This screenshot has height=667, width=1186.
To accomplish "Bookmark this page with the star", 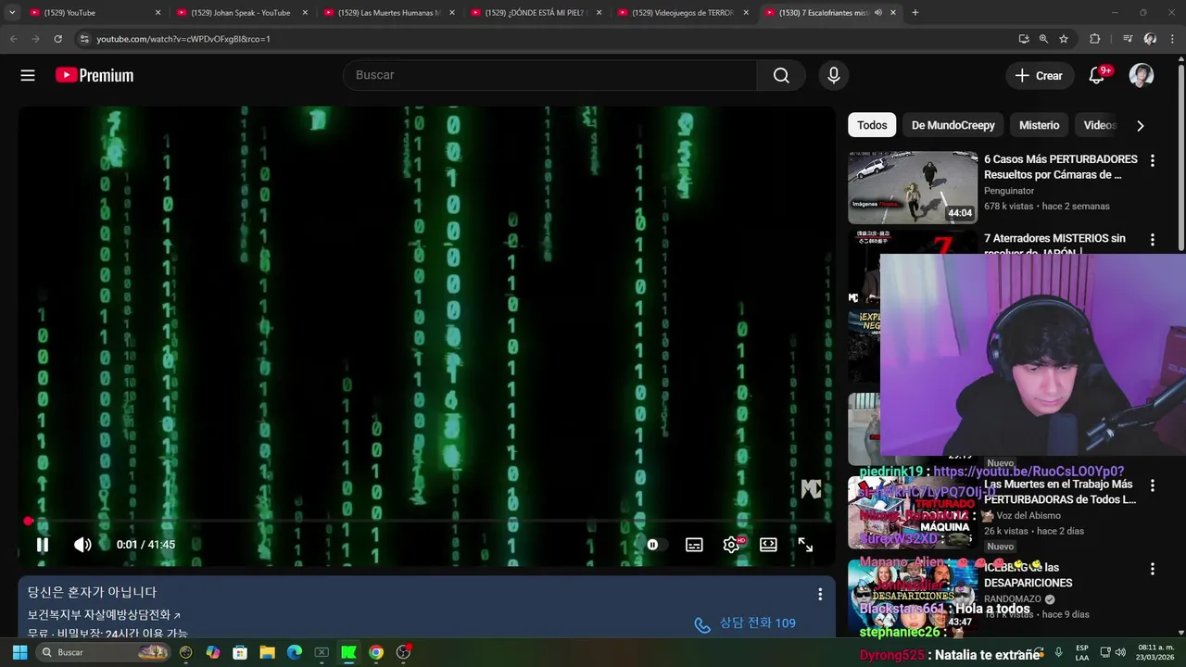I will pyautogui.click(x=1064, y=39).
